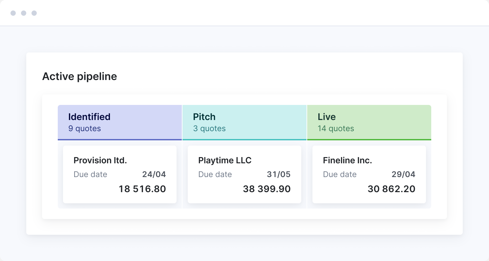Screen dimensions: 489x261
Task: Switch to the Pitch stage header
Action: [x=204, y=117]
